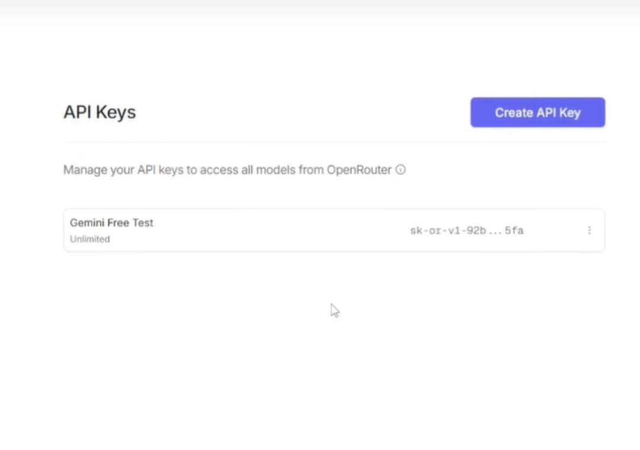The image size is (640, 450).
Task: Click the divider line under API Keys
Action: [334, 142]
